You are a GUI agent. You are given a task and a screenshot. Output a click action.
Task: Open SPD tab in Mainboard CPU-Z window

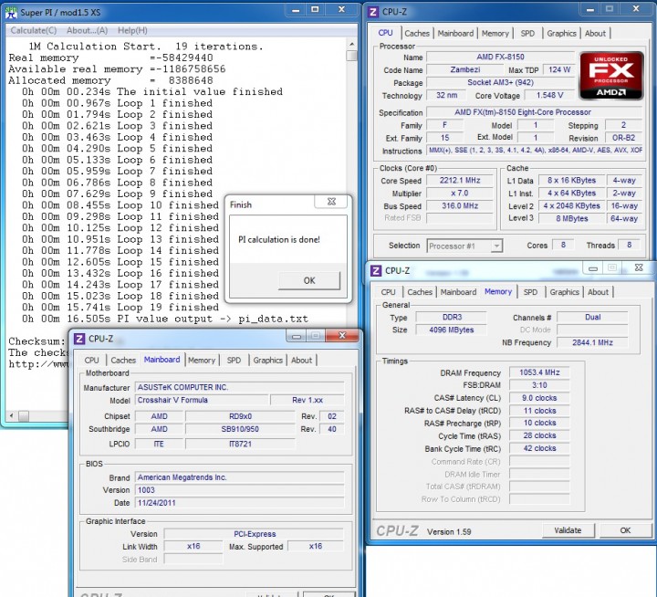(x=234, y=361)
